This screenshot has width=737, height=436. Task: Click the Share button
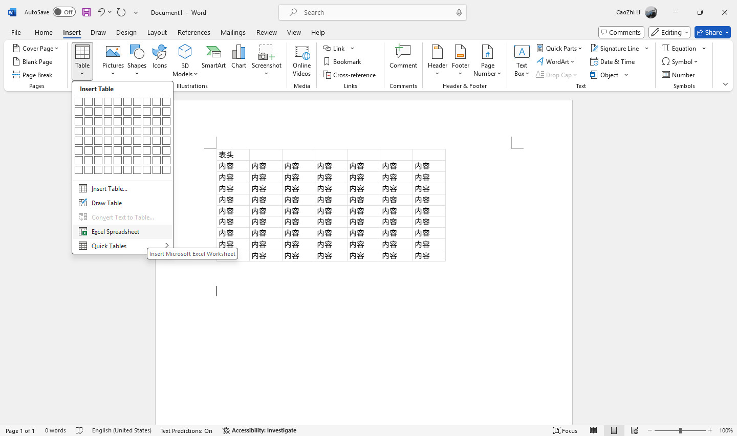coord(712,32)
